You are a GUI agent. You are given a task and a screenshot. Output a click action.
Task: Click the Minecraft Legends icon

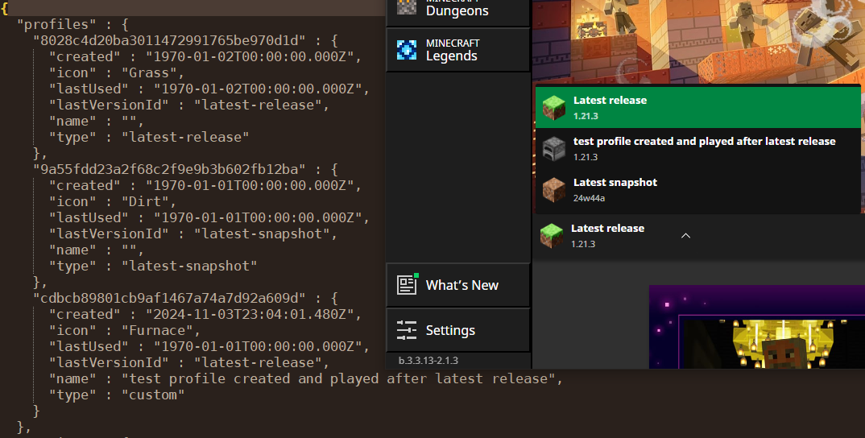pyautogui.click(x=407, y=50)
